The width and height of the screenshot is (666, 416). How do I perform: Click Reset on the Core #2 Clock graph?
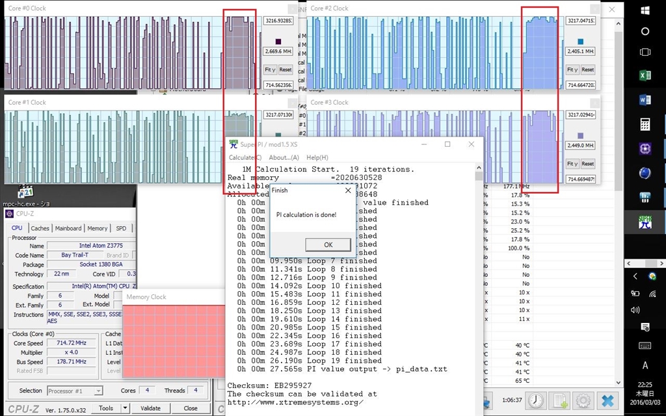click(587, 70)
